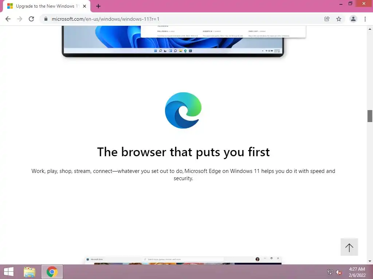Minimize the Chrome window
The image size is (373, 279).
point(341,4)
